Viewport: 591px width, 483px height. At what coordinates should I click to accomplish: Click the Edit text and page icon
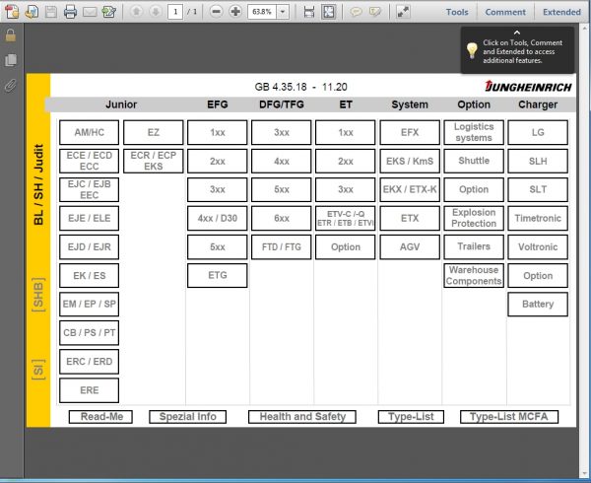point(109,12)
